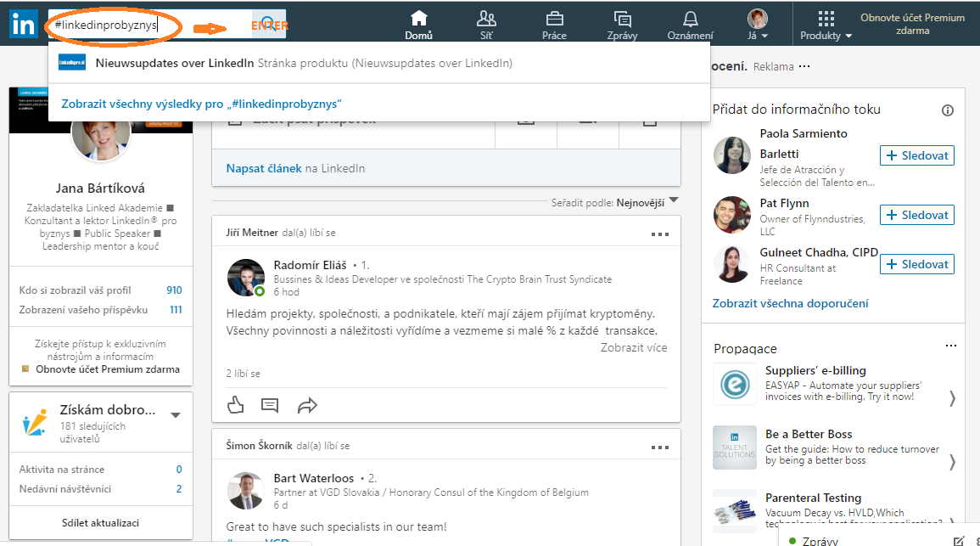This screenshot has height=546, width=980.
Task: Open the Zprávy messaging icon
Action: coord(622,25)
